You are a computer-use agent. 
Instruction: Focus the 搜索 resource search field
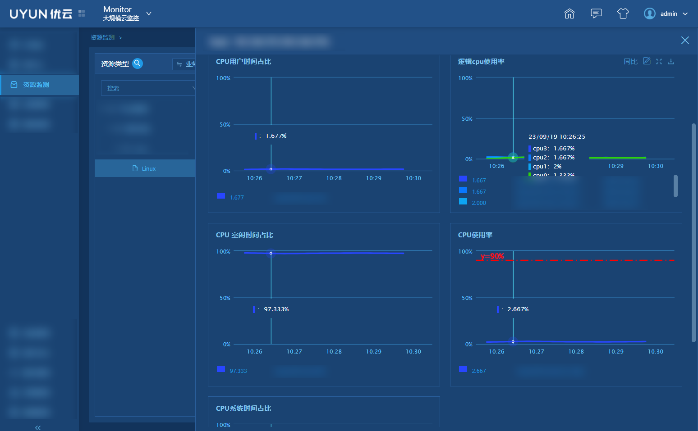click(148, 88)
